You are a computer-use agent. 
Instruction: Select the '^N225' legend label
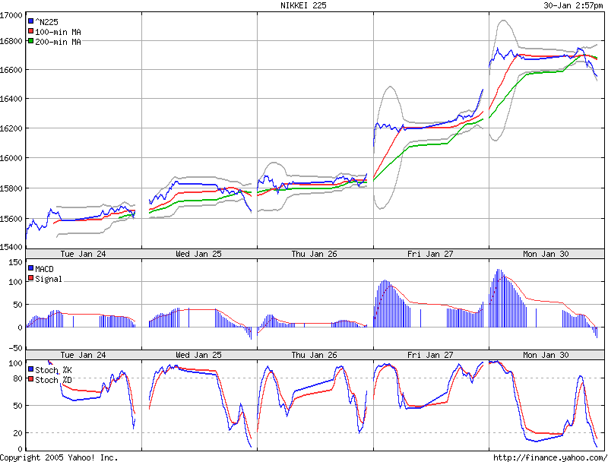[x=46, y=22]
